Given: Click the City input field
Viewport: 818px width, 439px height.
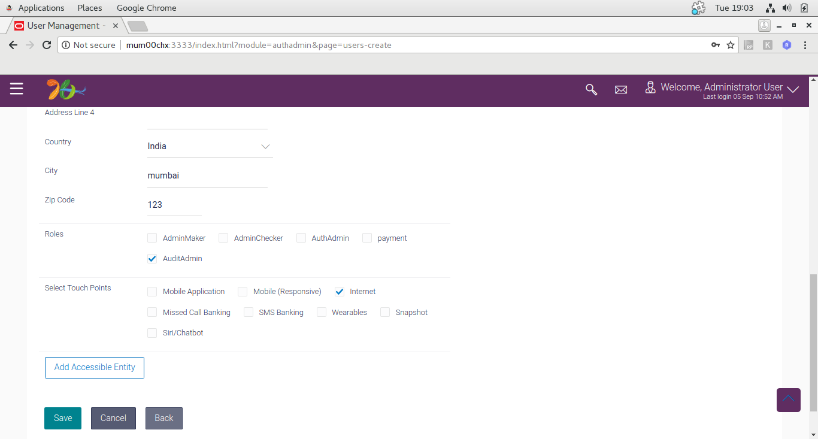Looking at the screenshot, I should 207,176.
